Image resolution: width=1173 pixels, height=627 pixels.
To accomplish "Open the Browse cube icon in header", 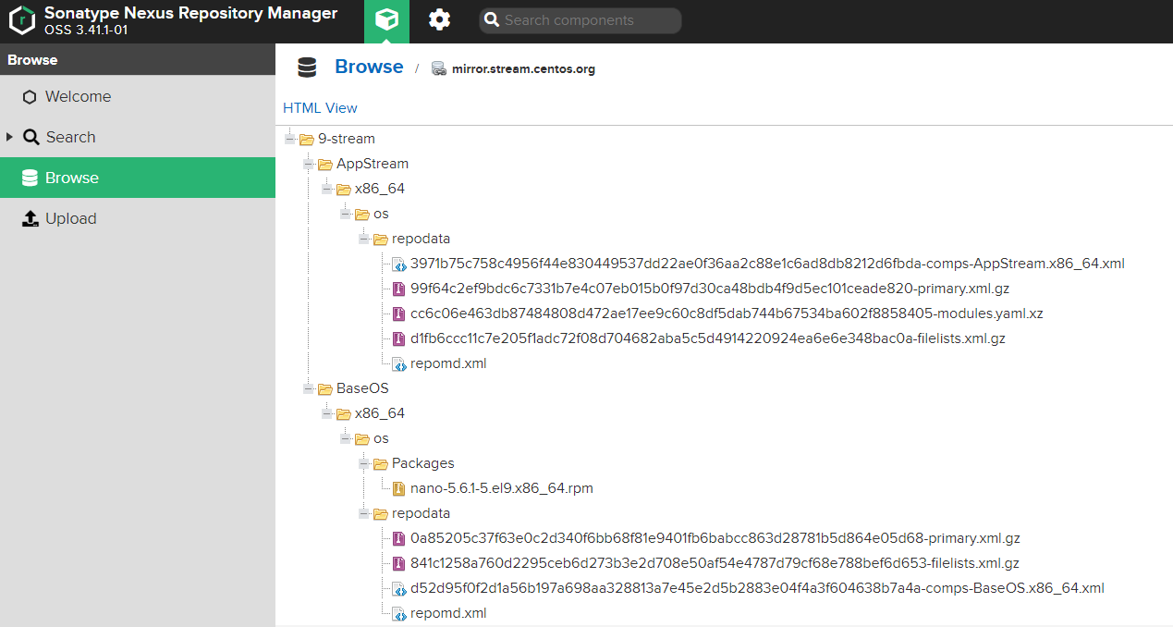I will (386, 20).
